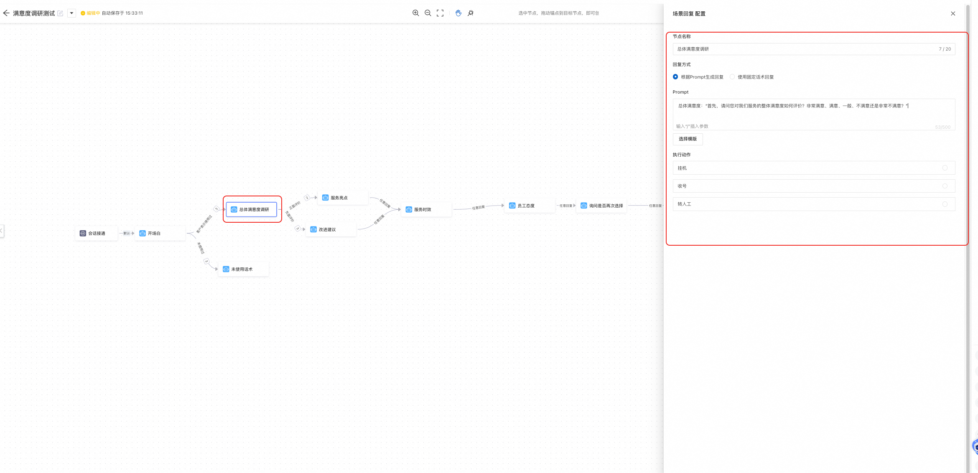Select the hand pan tool

click(458, 13)
